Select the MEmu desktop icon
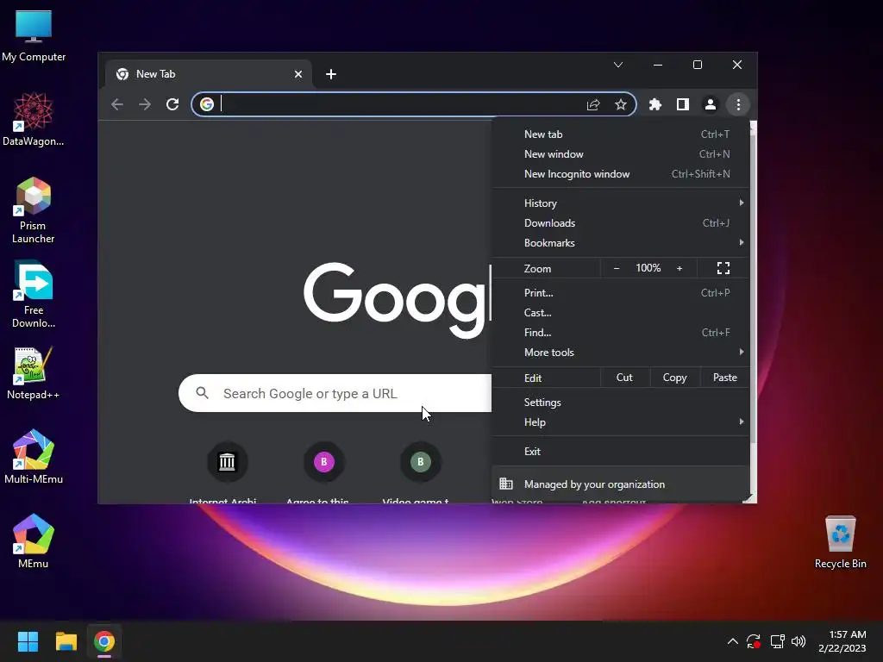 [34, 541]
